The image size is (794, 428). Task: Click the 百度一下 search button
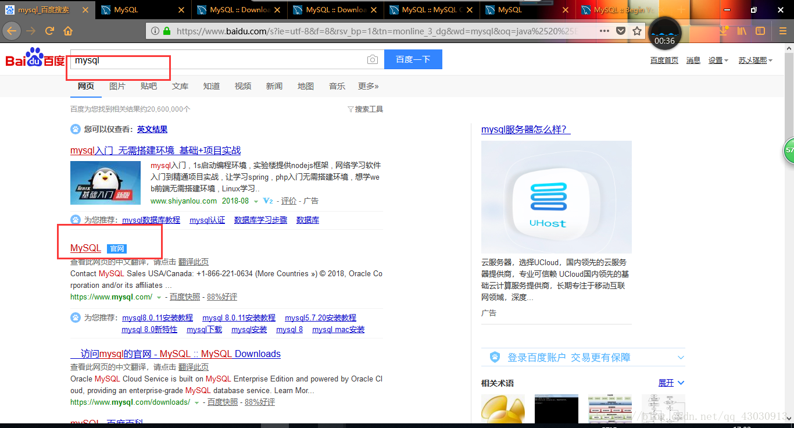tap(413, 59)
